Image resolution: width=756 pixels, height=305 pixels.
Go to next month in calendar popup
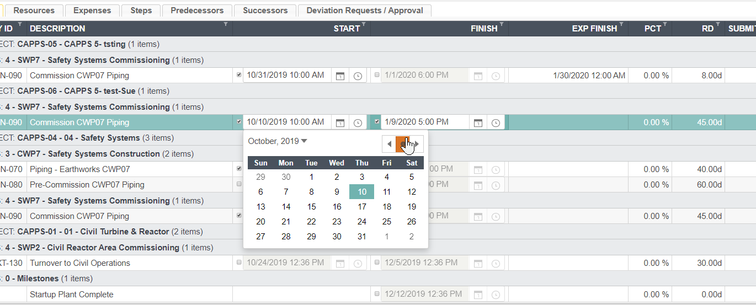pos(417,144)
